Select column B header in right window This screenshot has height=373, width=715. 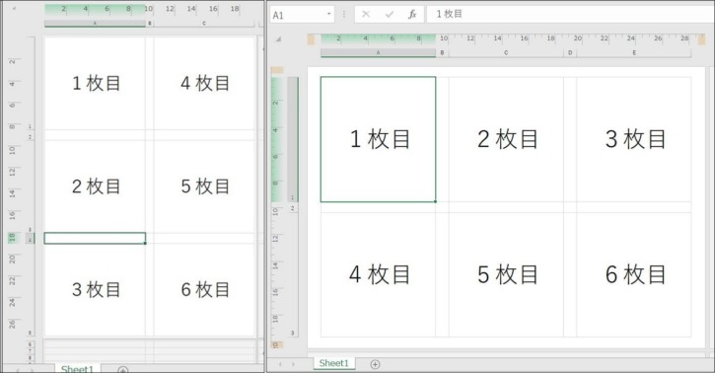click(x=442, y=53)
